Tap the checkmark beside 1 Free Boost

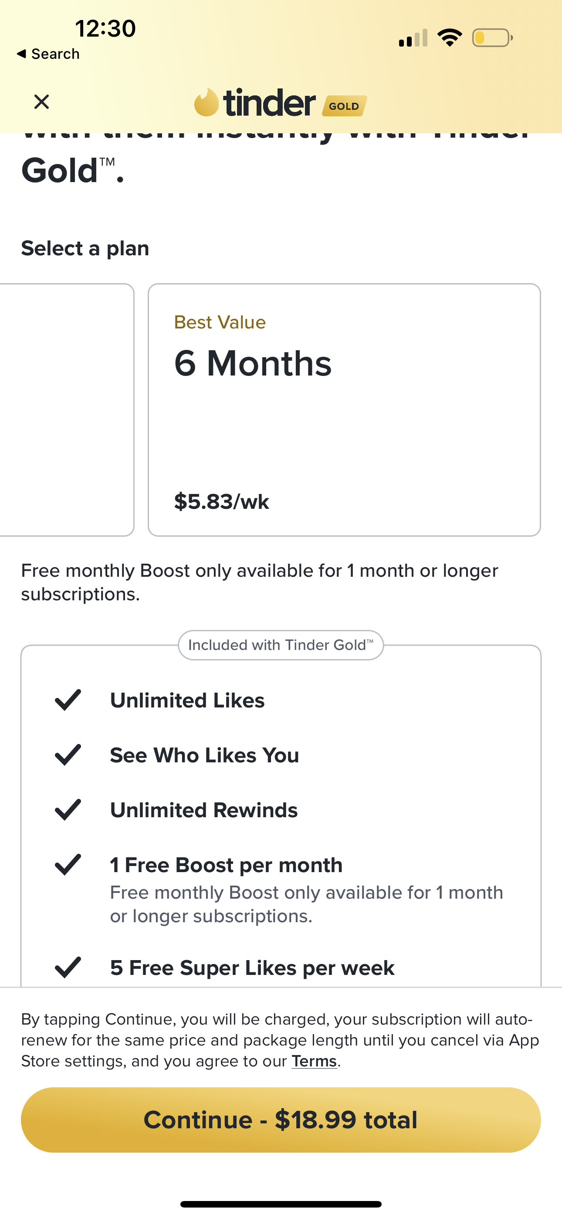(68, 864)
